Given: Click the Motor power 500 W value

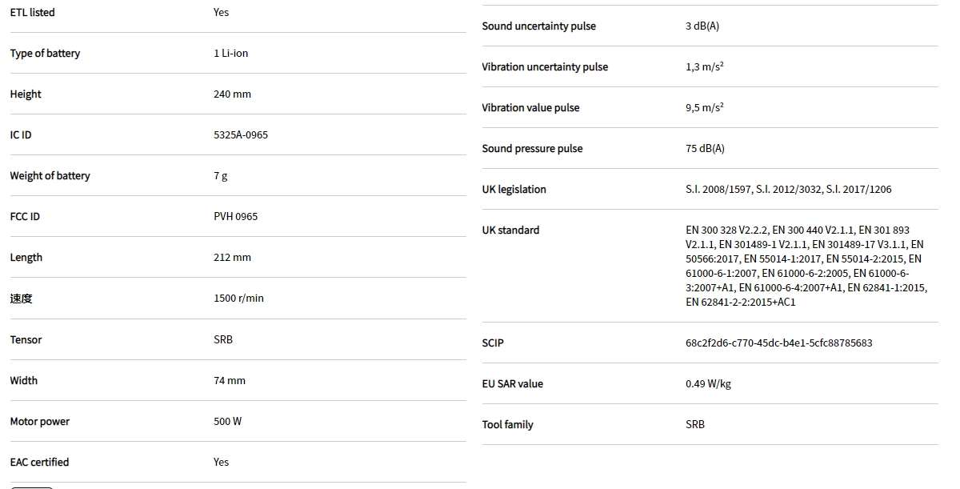Looking at the screenshot, I should point(227,421).
